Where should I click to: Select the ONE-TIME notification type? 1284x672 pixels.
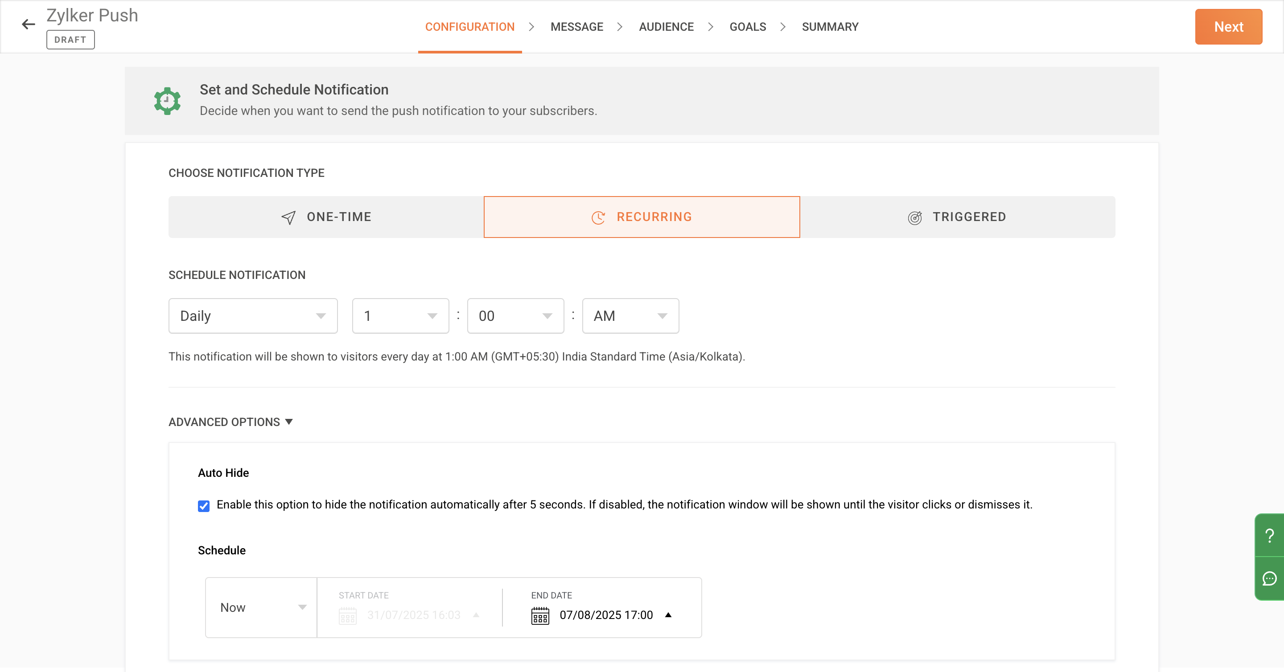tap(326, 217)
